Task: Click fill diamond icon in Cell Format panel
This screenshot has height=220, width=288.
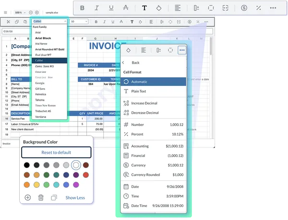Action: click(x=128, y=50)
